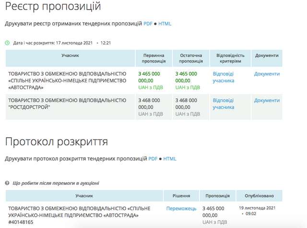Open 'Документи' for the РОСТДОРСТРОЙ participant
This screenshot has height=228, width=307.
coord(267,101)
